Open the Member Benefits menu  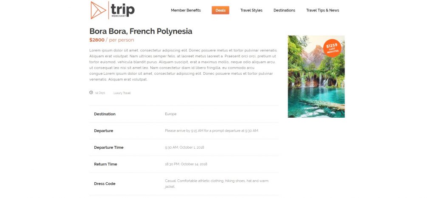click(x=186, y=10)
